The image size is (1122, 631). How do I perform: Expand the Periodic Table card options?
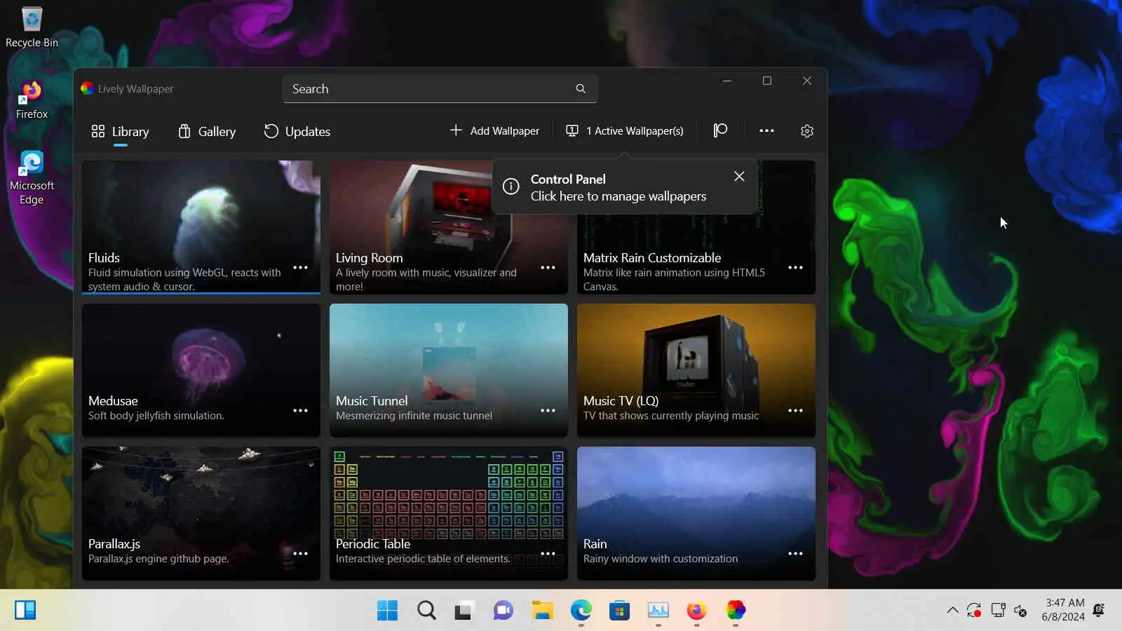tap(548, 554)
